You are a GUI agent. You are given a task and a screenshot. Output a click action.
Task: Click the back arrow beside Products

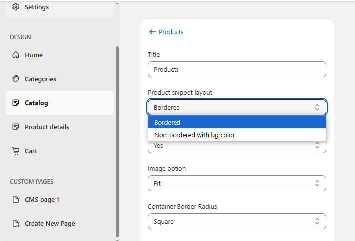153,32
